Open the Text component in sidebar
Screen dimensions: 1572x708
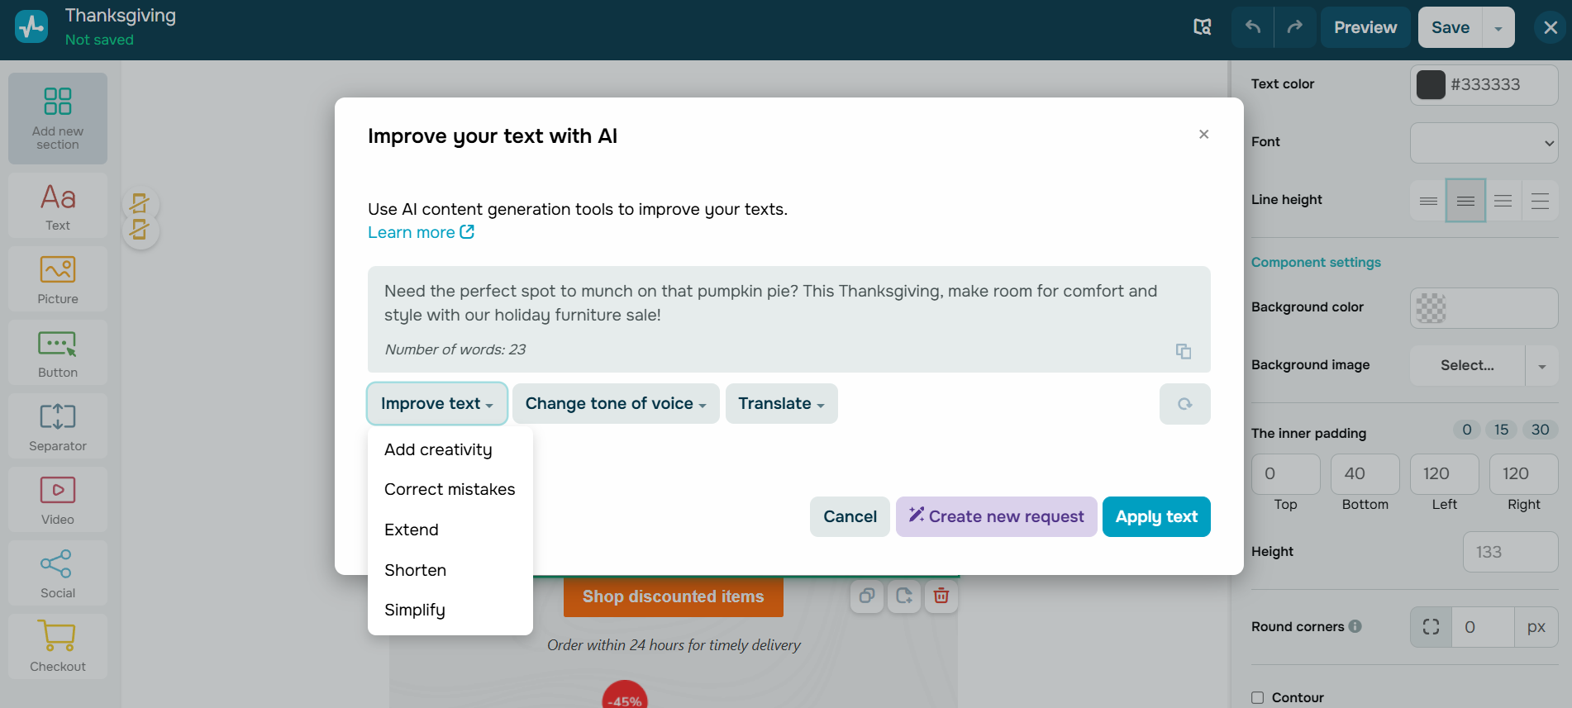click(58, 206)
